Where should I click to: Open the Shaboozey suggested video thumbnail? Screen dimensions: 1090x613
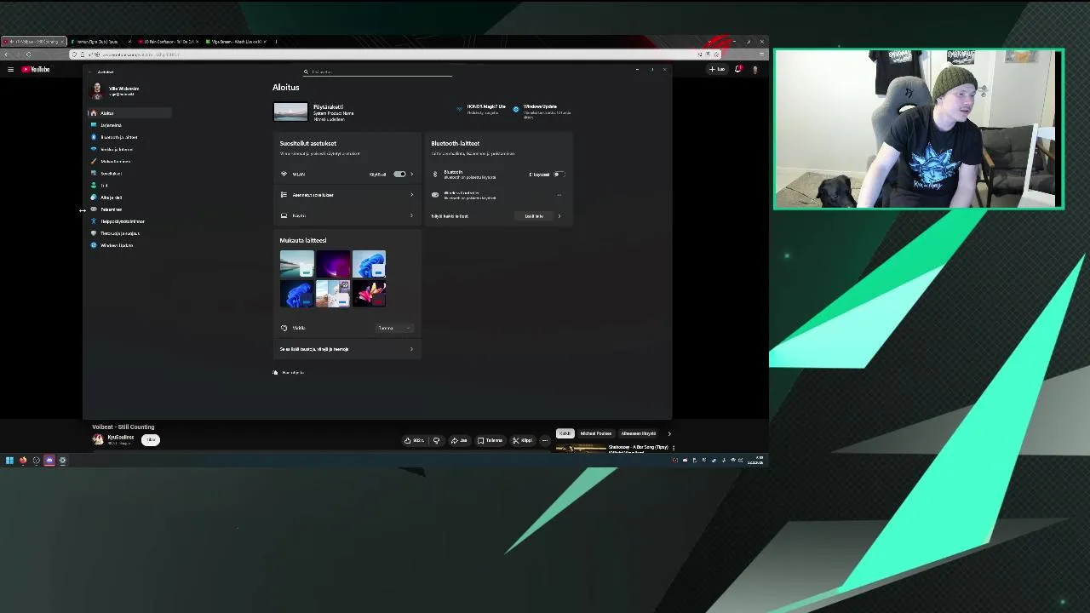[581, 447]
